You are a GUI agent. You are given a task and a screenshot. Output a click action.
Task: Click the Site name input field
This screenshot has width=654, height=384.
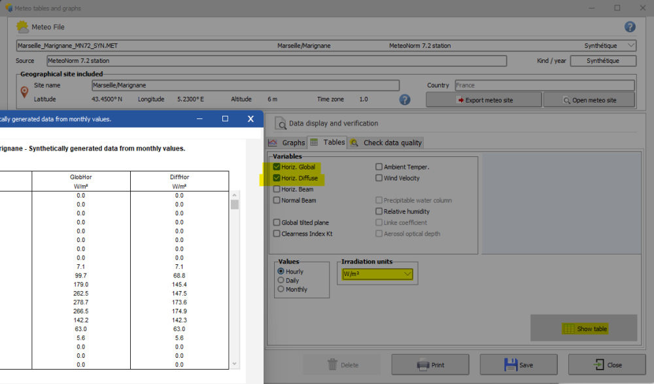pyautogui.click(x=245, y=85)
